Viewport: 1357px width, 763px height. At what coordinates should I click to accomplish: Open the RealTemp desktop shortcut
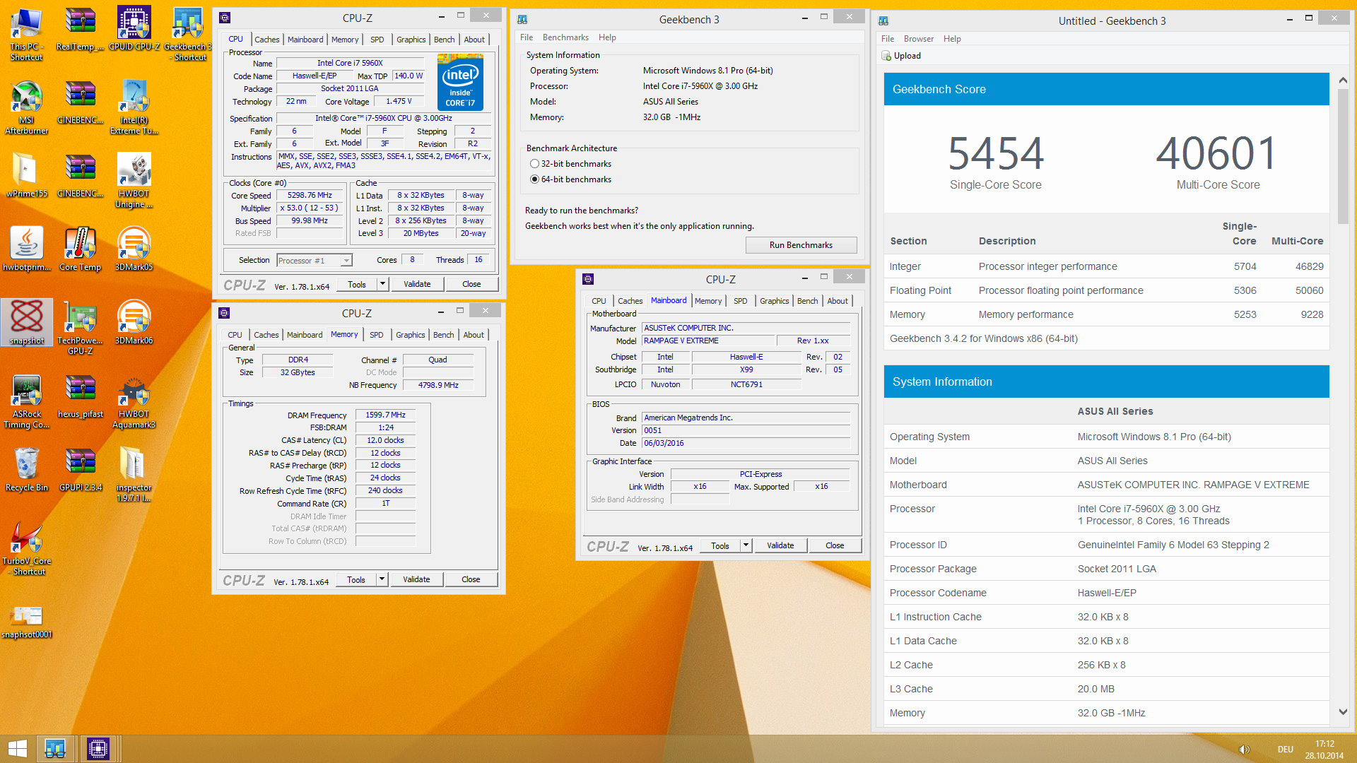80,30
